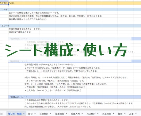Screen dimensions: 141x116
Task: Select the 使い方・解説 sheet tab
Action: [15, 114]
